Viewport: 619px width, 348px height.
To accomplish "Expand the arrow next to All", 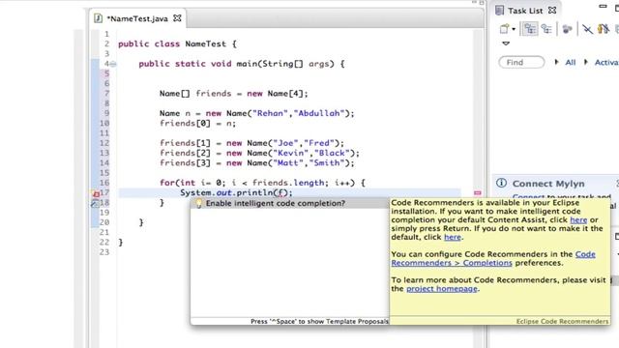I will [x=556, y=62].
